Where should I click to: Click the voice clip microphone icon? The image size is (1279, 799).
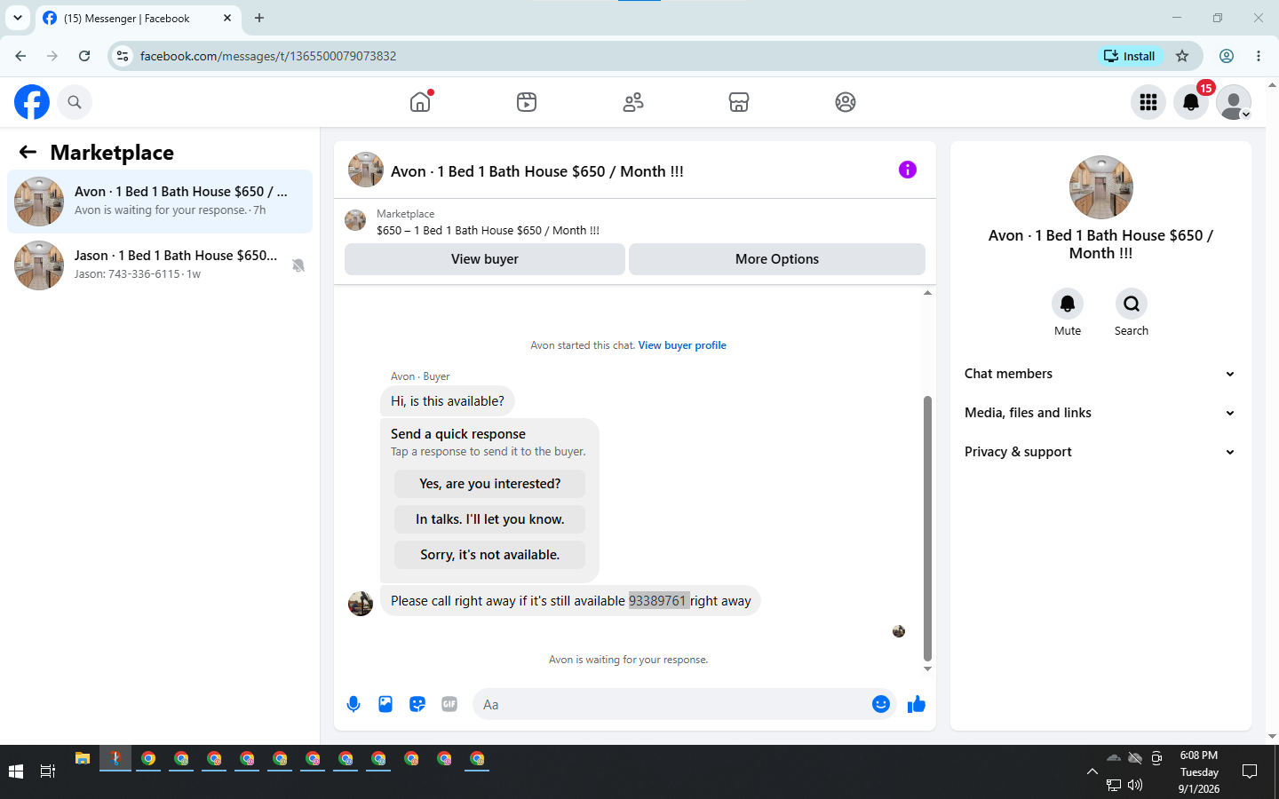(354, 704)
